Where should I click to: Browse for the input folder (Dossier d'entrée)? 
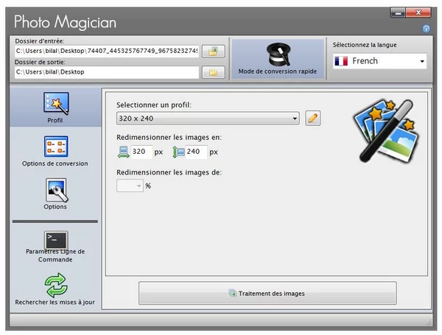pyautogui.click(x=214, y=52)
